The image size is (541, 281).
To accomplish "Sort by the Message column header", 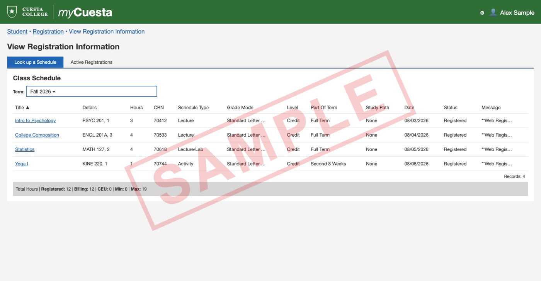I will tap(491, 108).
